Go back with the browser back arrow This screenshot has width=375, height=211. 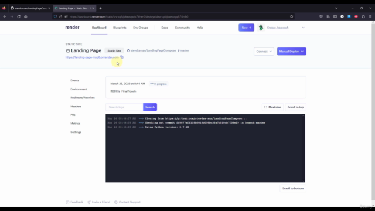[x=5, y=16]
